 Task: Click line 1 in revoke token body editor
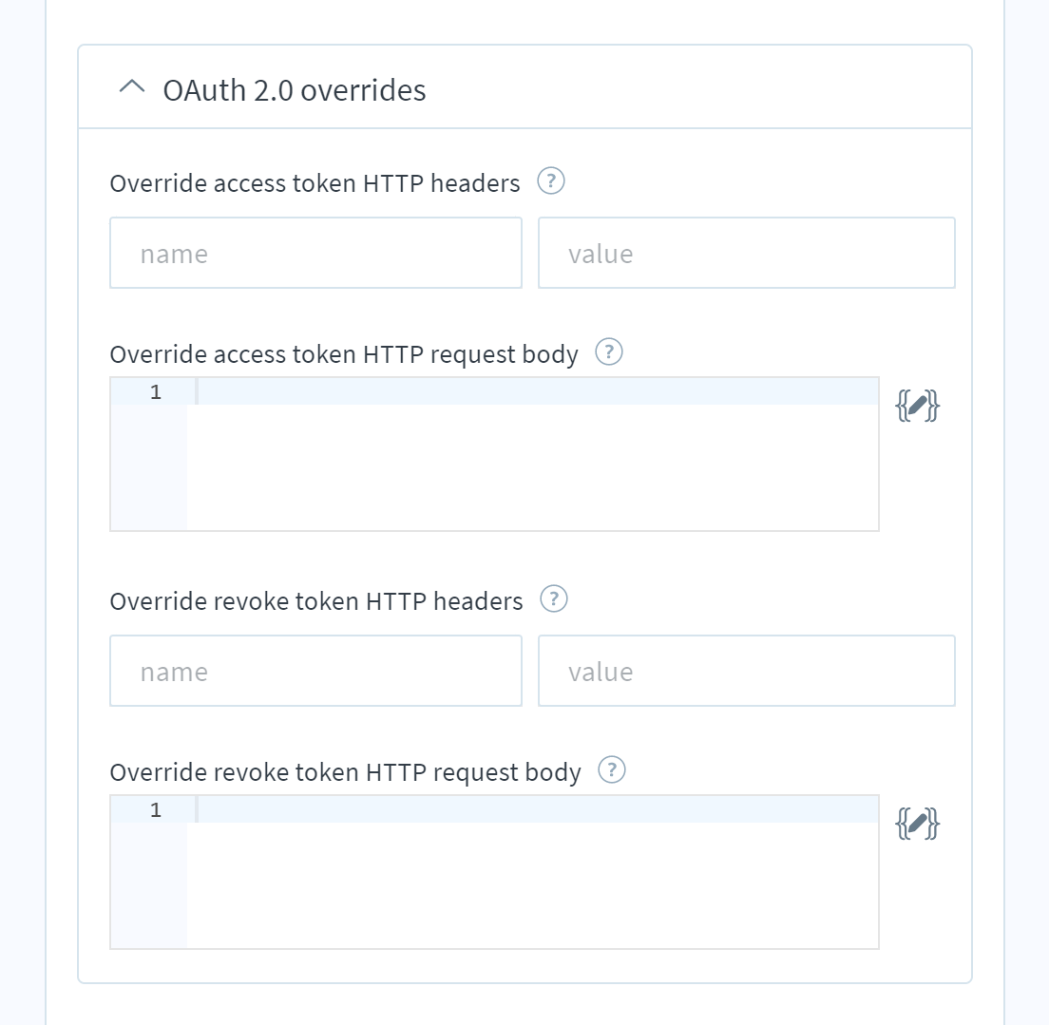click(x=537, y=809)
